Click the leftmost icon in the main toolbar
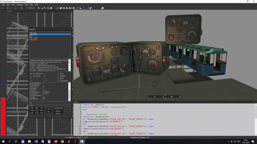This screenshot has width=257, height=144. 3,8
